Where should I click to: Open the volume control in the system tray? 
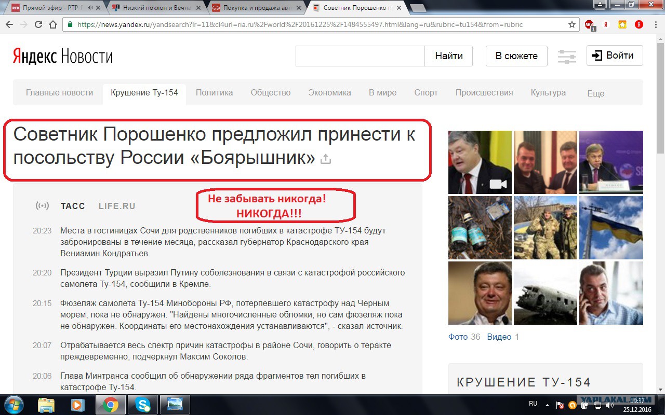[x=611, y=404]
